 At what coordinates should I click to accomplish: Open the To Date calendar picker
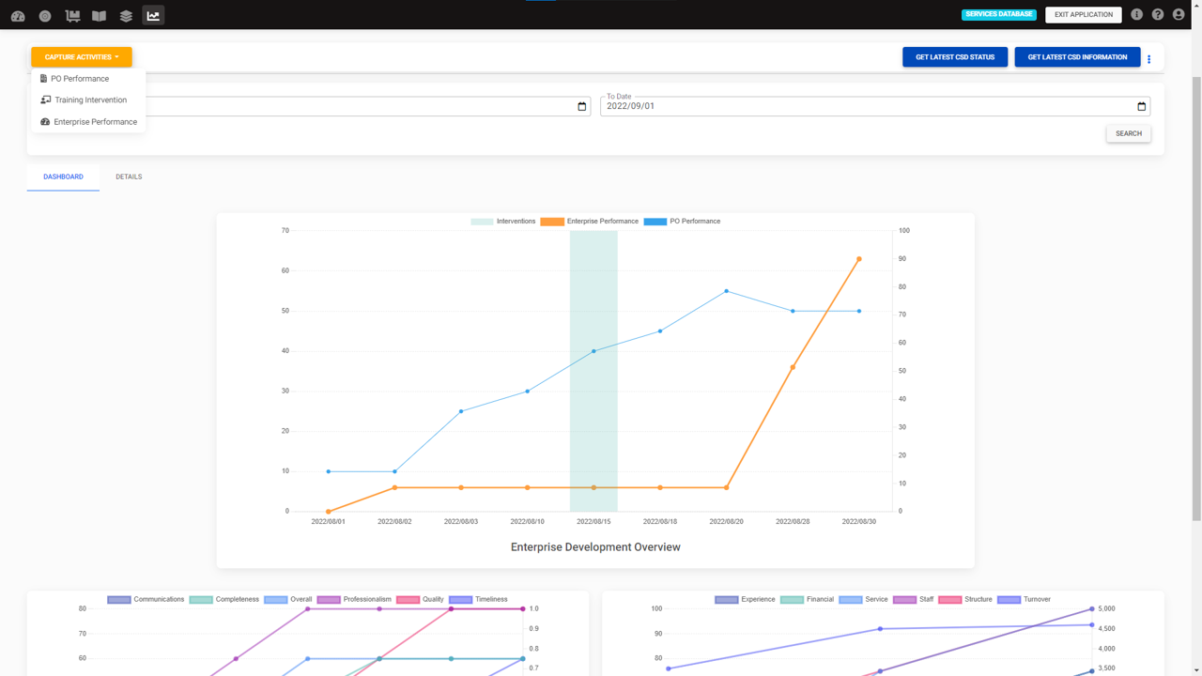[x=1141, y=106]
